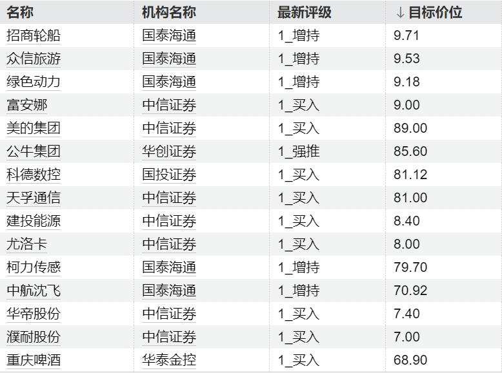
Task: Click the 最新评级 column header
Action: tap(304, 12)
